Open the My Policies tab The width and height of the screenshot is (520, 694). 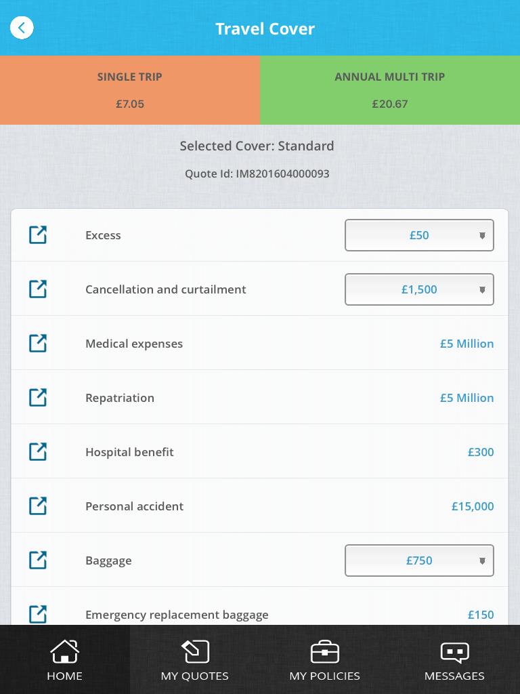pyautogui.click(x=324, y=659)
